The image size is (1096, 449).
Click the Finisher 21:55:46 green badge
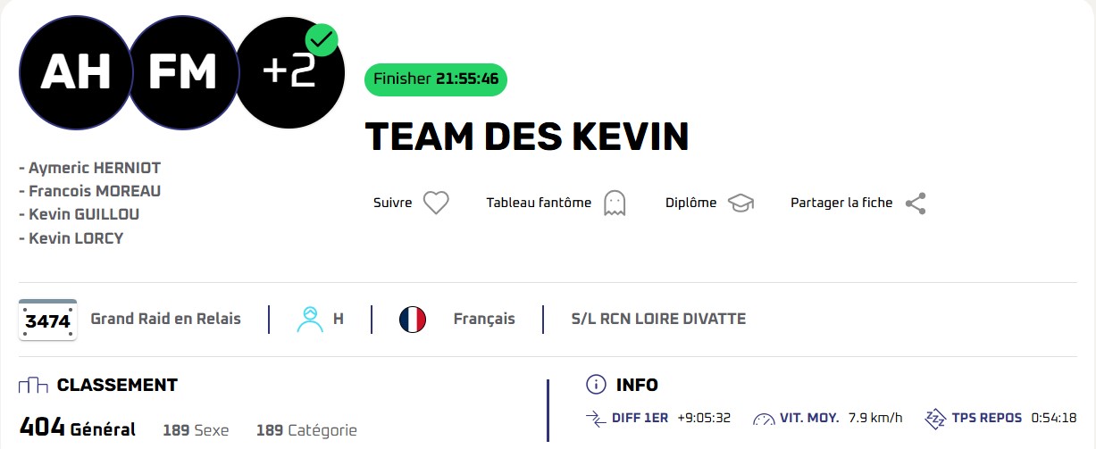(x=436, y=79)
